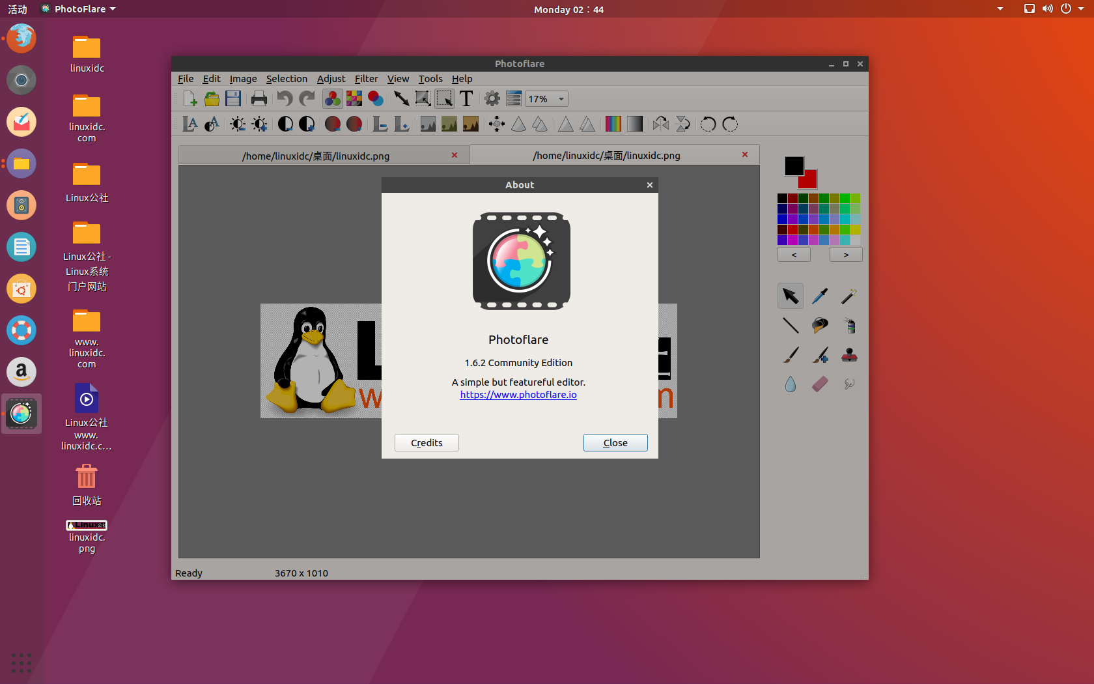Open Preferences with the gear icon
The width and height of the screenshot is (1094, 684).
[x=492, y=98]
